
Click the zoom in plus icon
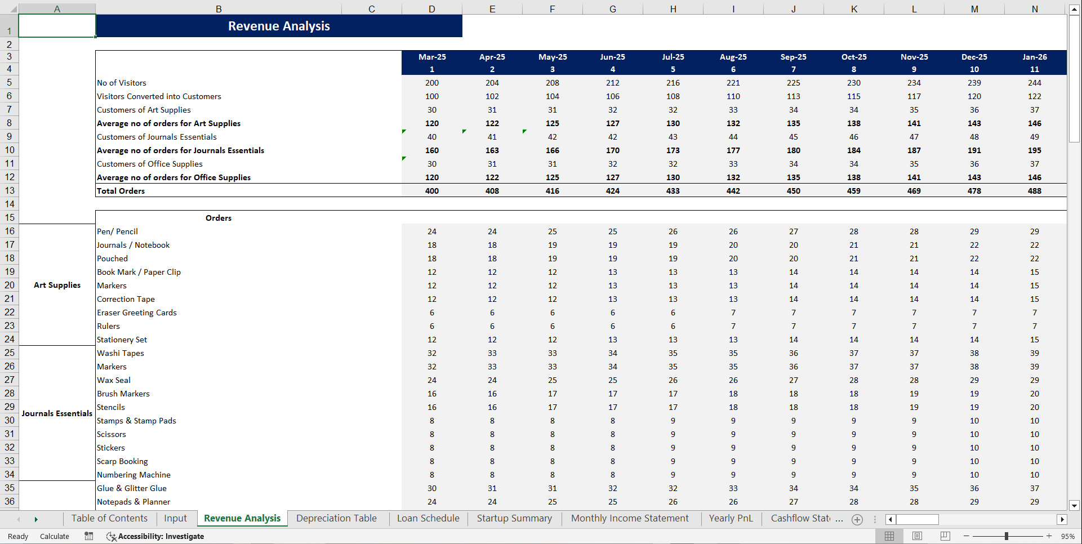[x=1049, y=536]
